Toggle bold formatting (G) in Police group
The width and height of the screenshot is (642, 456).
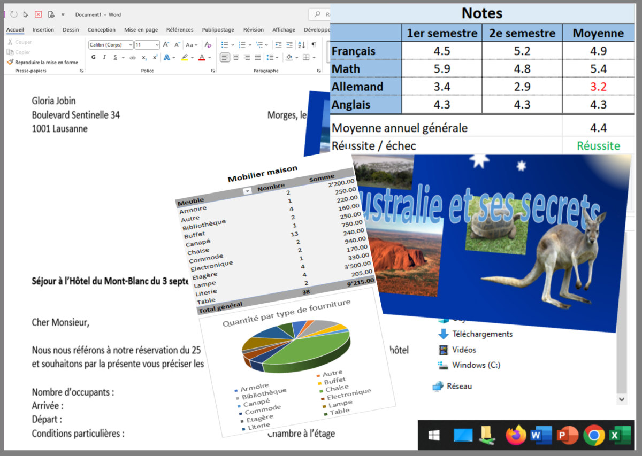(93, 58)
